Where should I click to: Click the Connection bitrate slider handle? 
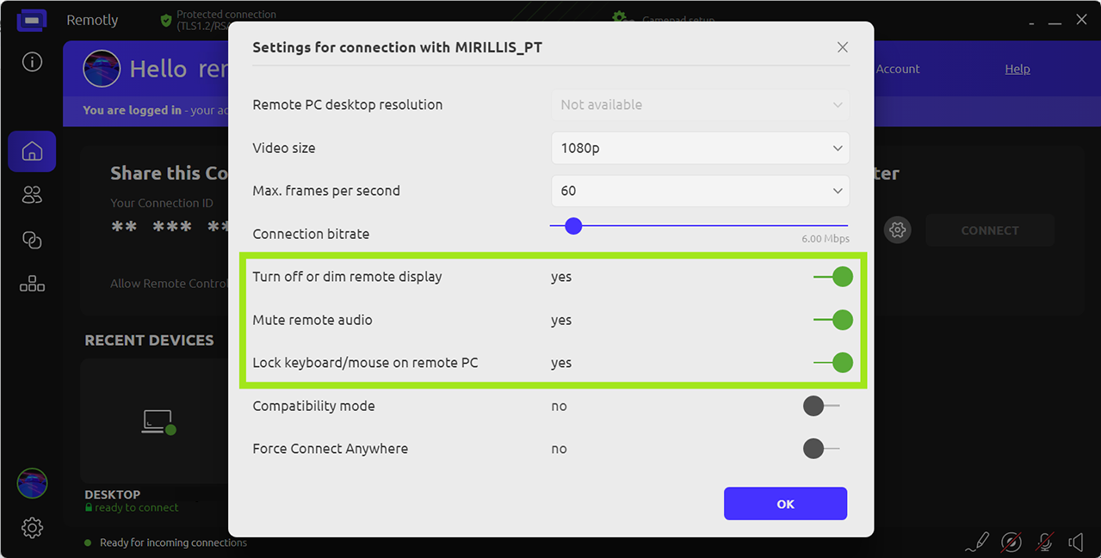tap(573, 226)
